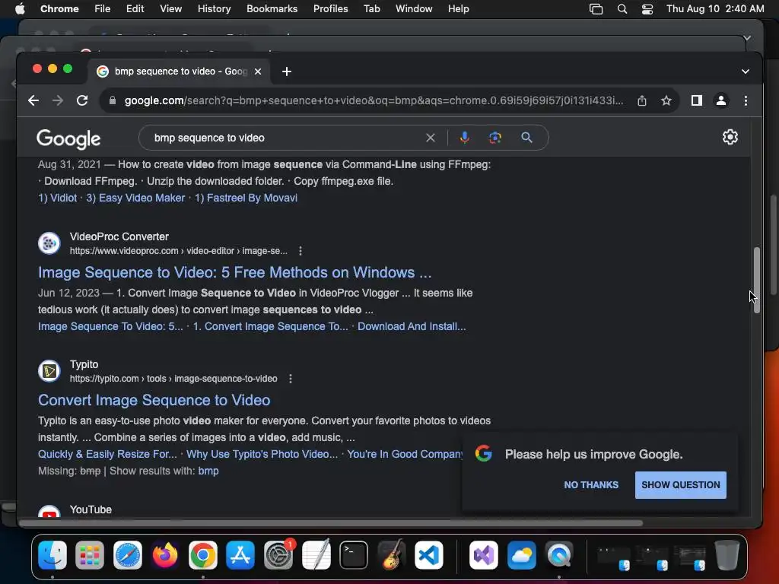Focus the Google search input field

(286, 138)
